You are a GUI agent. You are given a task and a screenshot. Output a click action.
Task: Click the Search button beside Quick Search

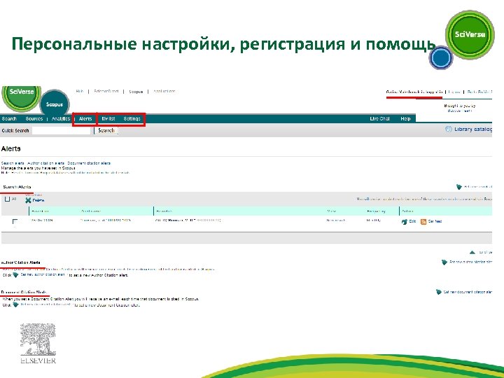click(x=106, y=130)
